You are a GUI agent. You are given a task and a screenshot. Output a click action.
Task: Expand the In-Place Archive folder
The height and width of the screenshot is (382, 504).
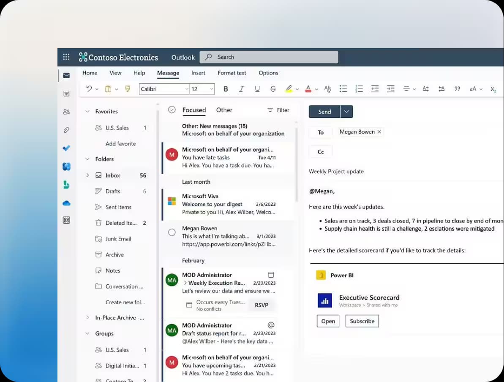click(87, 317)
